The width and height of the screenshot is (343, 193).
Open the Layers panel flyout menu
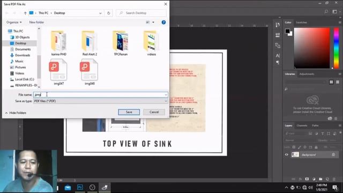coord(340,125)
